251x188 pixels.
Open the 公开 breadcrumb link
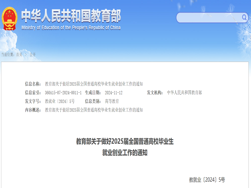point(33,55)
